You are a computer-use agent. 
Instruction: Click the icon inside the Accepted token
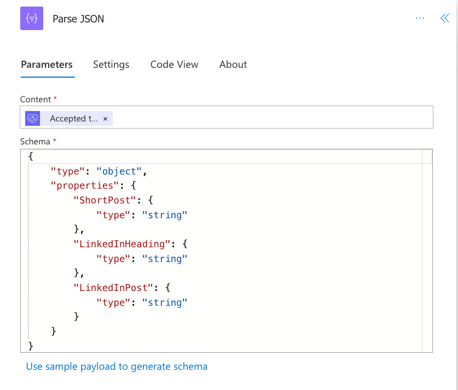pos(33,119)
